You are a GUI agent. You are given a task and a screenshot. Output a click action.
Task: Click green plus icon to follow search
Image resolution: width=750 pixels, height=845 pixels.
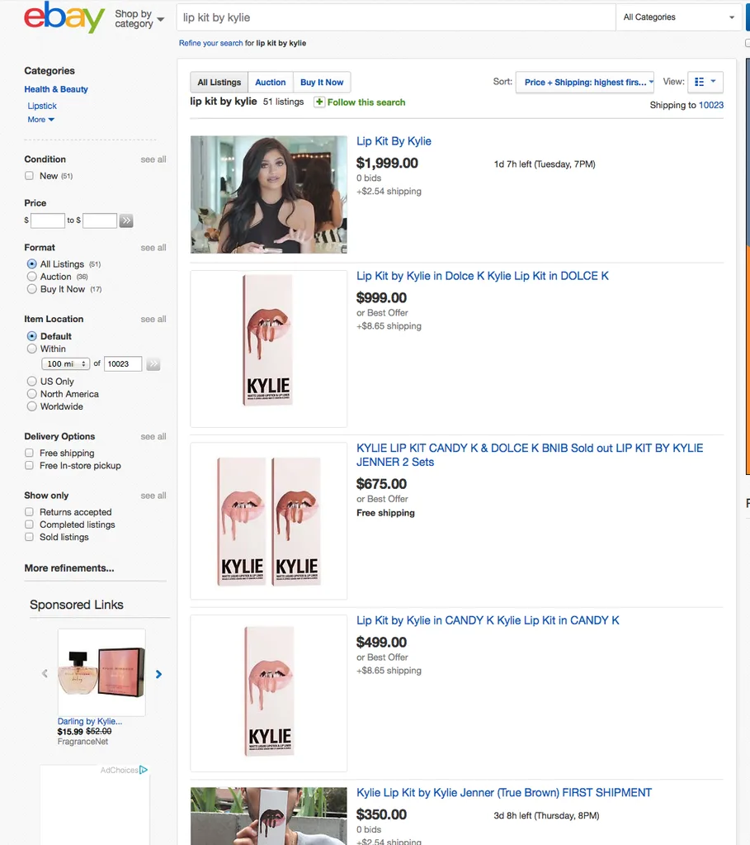(319, 102)
